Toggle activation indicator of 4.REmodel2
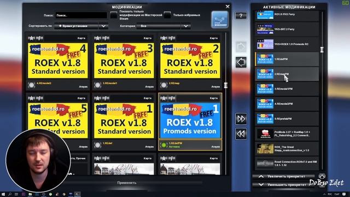This screenshot has height=197, width=350. (32, 85)
